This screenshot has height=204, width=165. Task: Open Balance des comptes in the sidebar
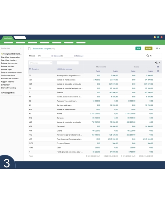(9, 63)
